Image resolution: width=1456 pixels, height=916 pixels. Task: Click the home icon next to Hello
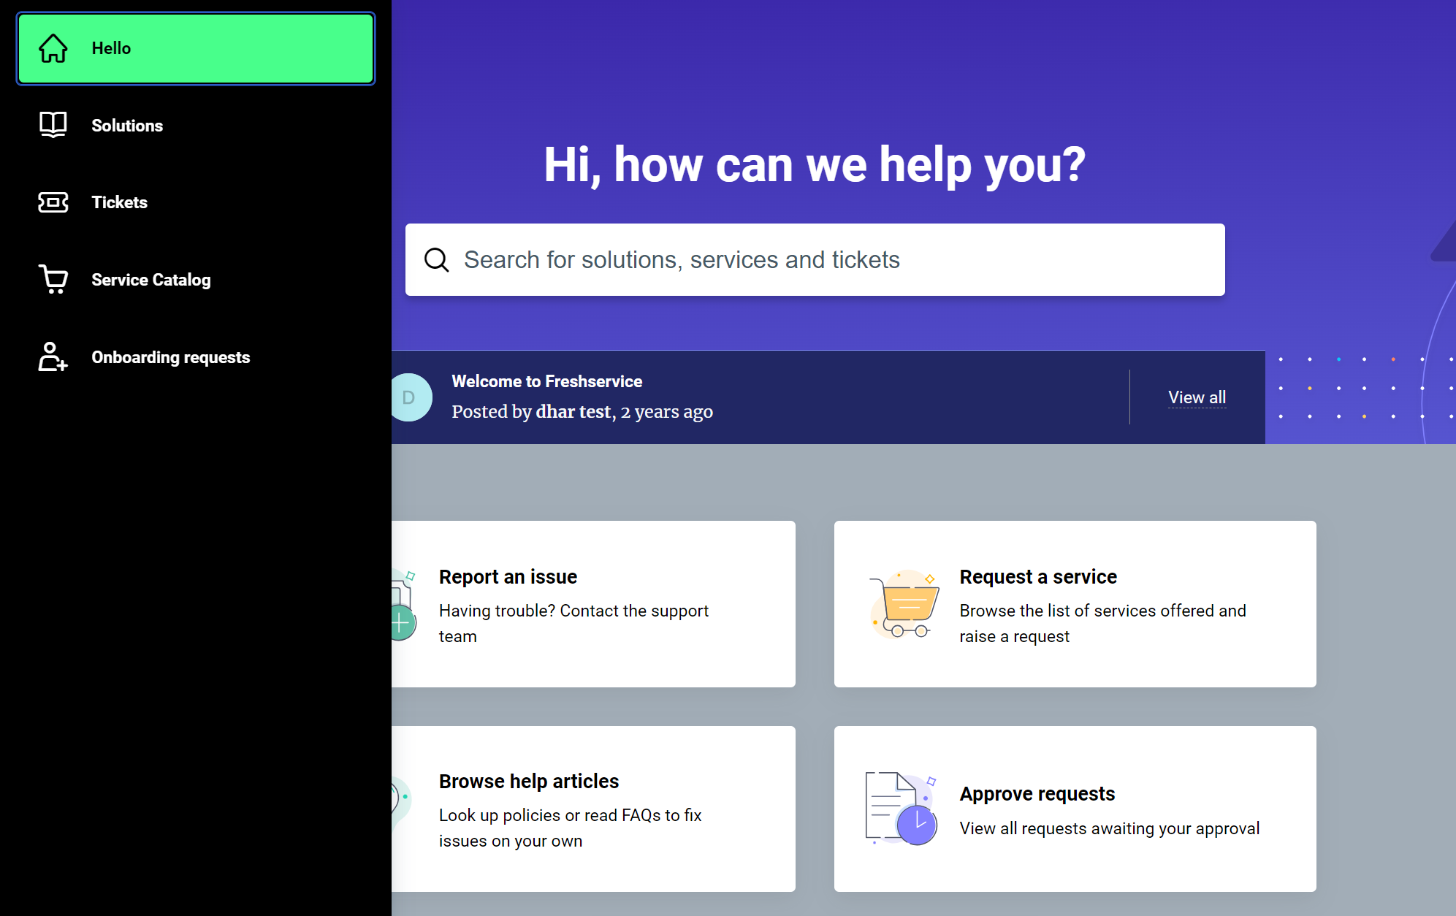click(x=53, y=48)
